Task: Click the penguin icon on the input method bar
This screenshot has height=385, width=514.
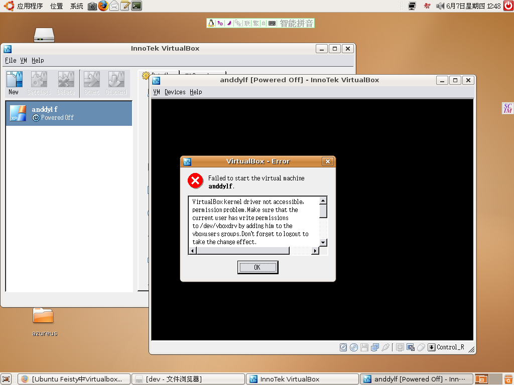Action: [x=211, y=23]
